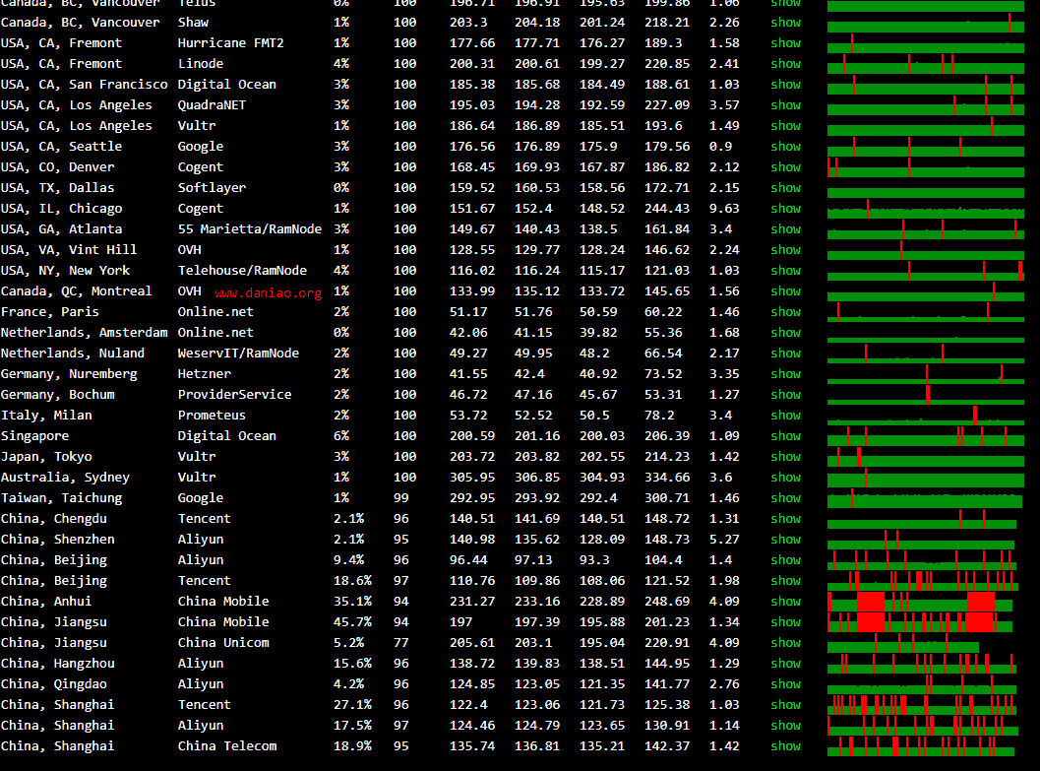
Task: Open show link for Montreal OVH row
Action: coord(786,290)
